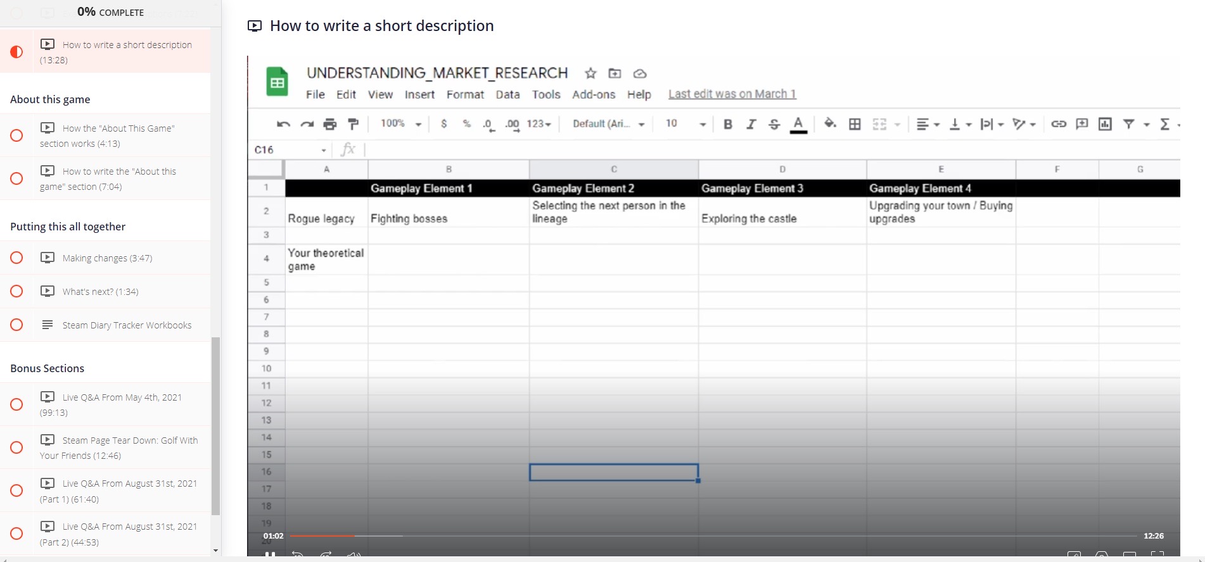Select the Paint format roller icon

pos(354,124)
